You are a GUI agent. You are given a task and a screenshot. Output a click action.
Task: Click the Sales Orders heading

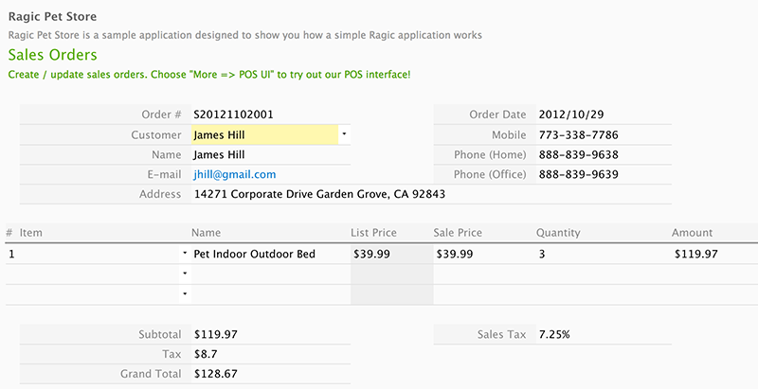tap(52, 55)
